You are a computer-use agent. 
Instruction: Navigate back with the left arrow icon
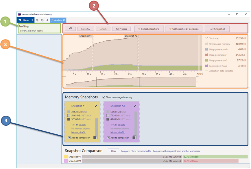[x=37, y=20]
